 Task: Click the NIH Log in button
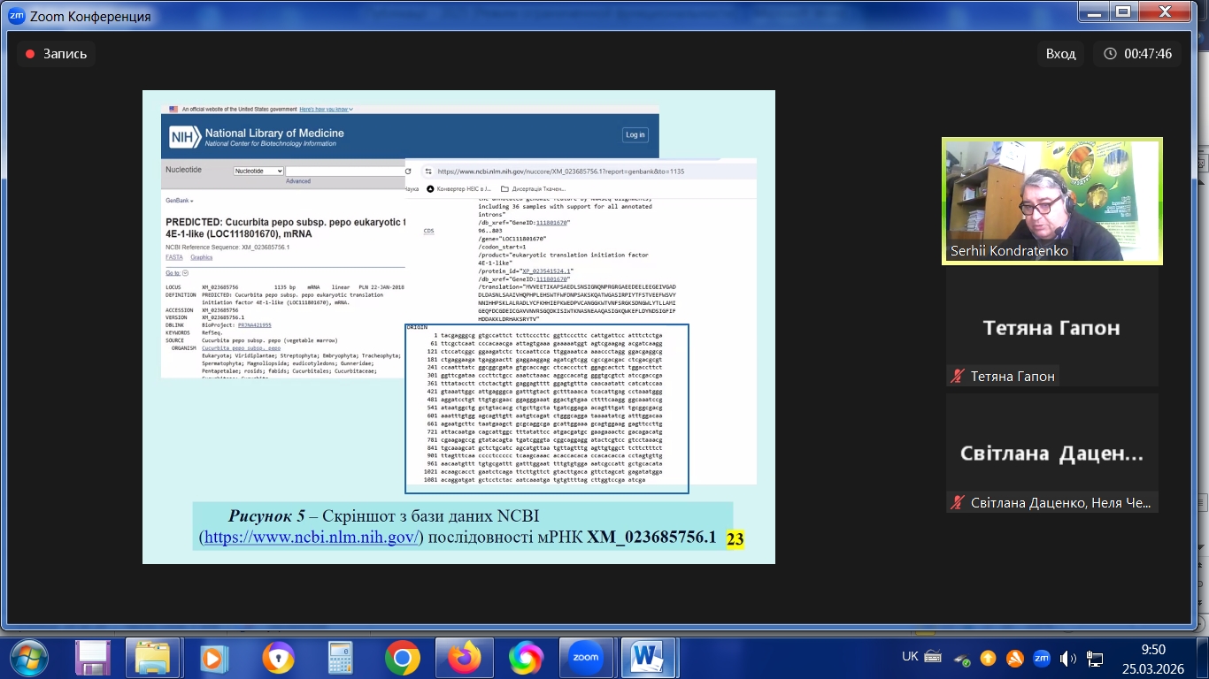pos(635,134)
